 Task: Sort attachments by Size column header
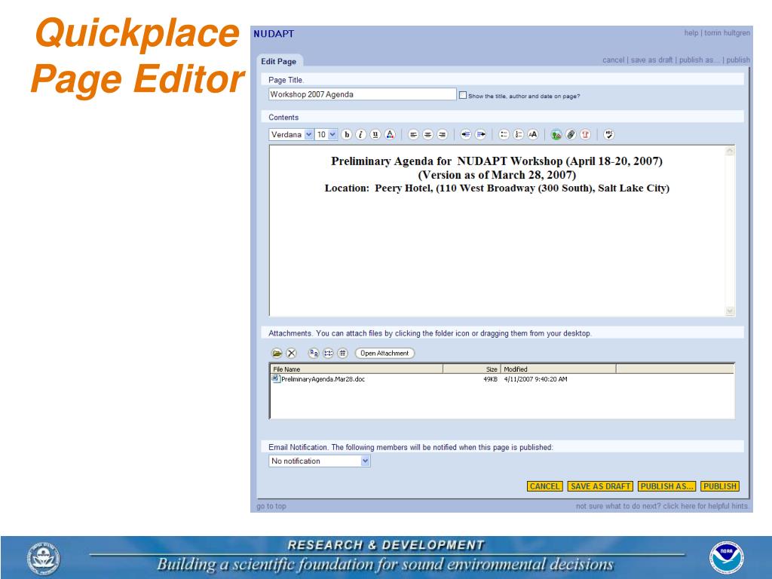click(x=472, y=369)
